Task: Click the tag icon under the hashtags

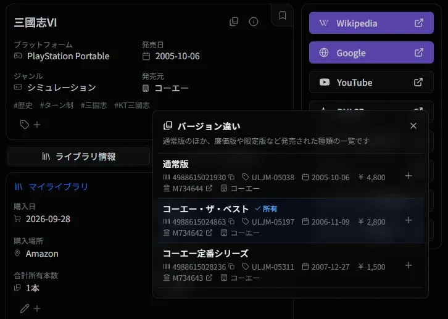Action: [x=25, y=125]
